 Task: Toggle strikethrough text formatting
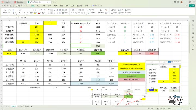[28, 13]
